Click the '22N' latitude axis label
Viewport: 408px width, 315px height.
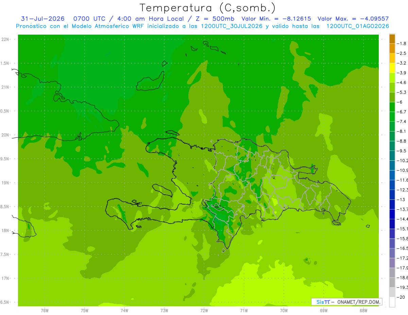tap(5, 39)
